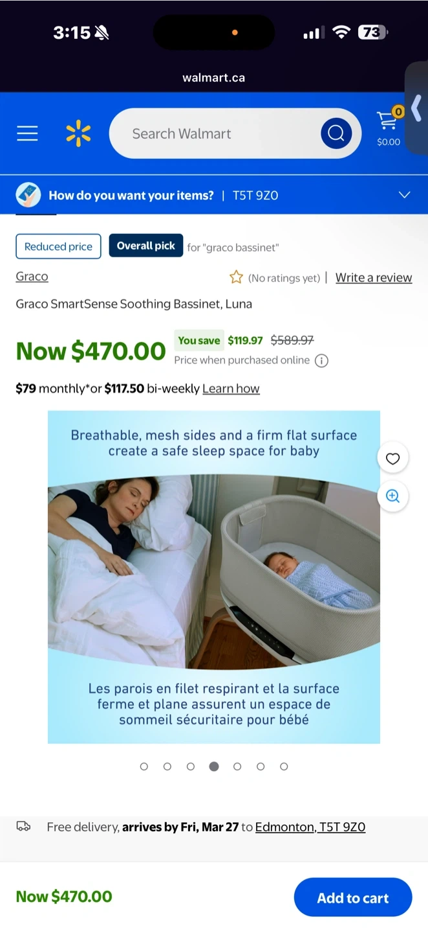The image size is (428, 933).
Task: Tap the blue search magnifier button
Action: (336, 133)
